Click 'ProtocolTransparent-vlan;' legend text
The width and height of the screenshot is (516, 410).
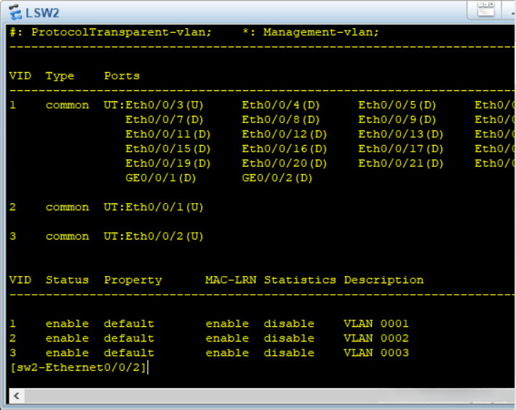121,32
